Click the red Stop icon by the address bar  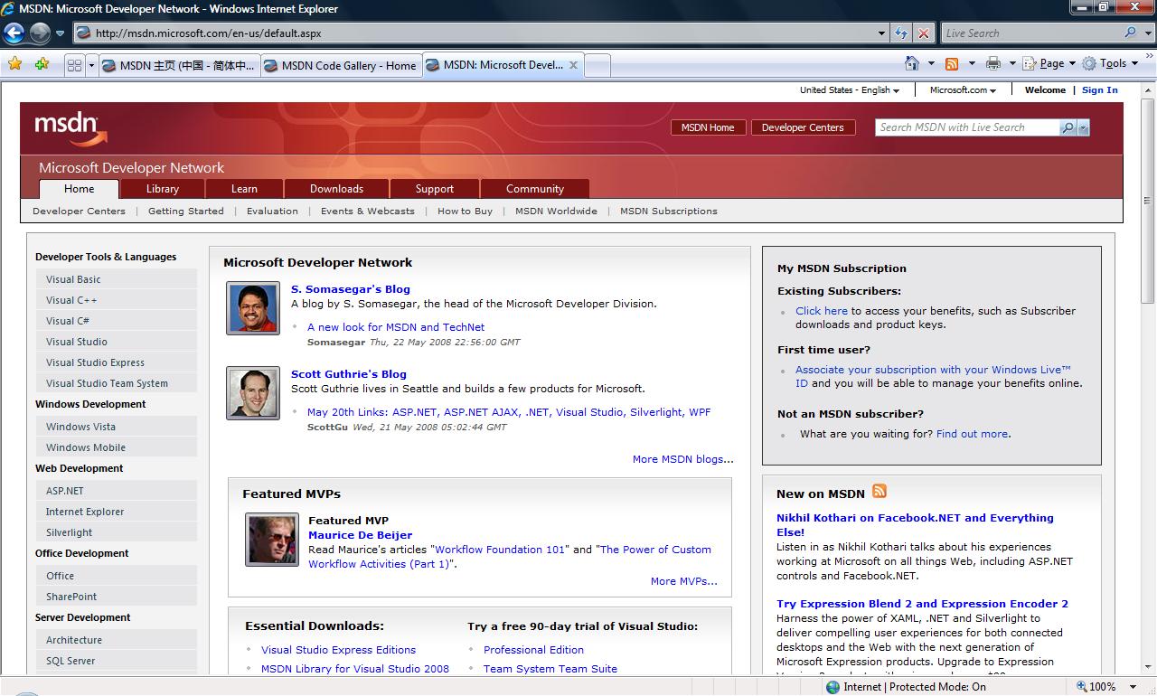[x=923, y=33]
